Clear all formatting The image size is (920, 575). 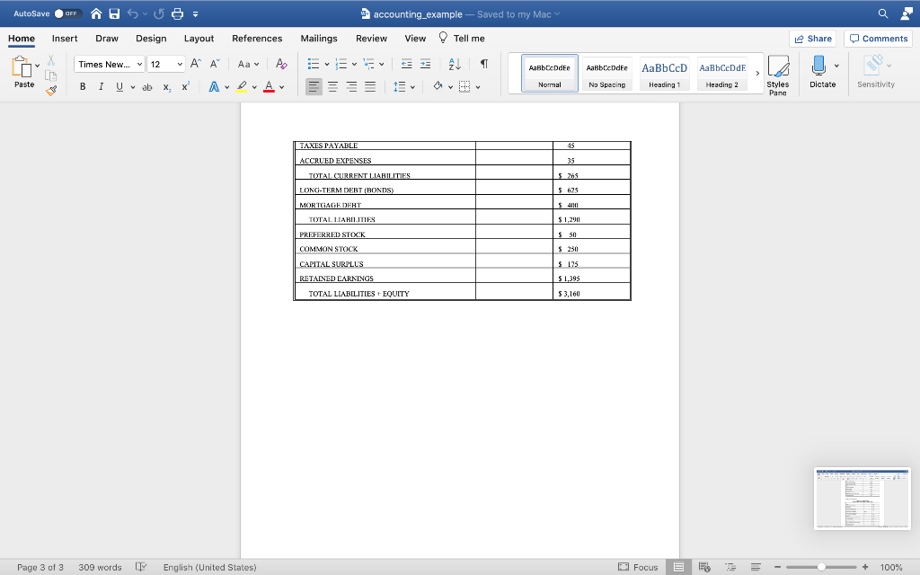tap(281, 64)
